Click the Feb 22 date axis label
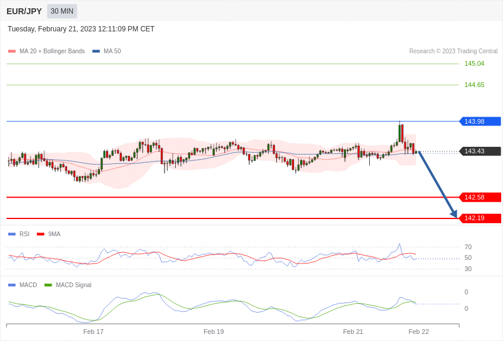Viewport: 503px width, 341px height. 418,332
